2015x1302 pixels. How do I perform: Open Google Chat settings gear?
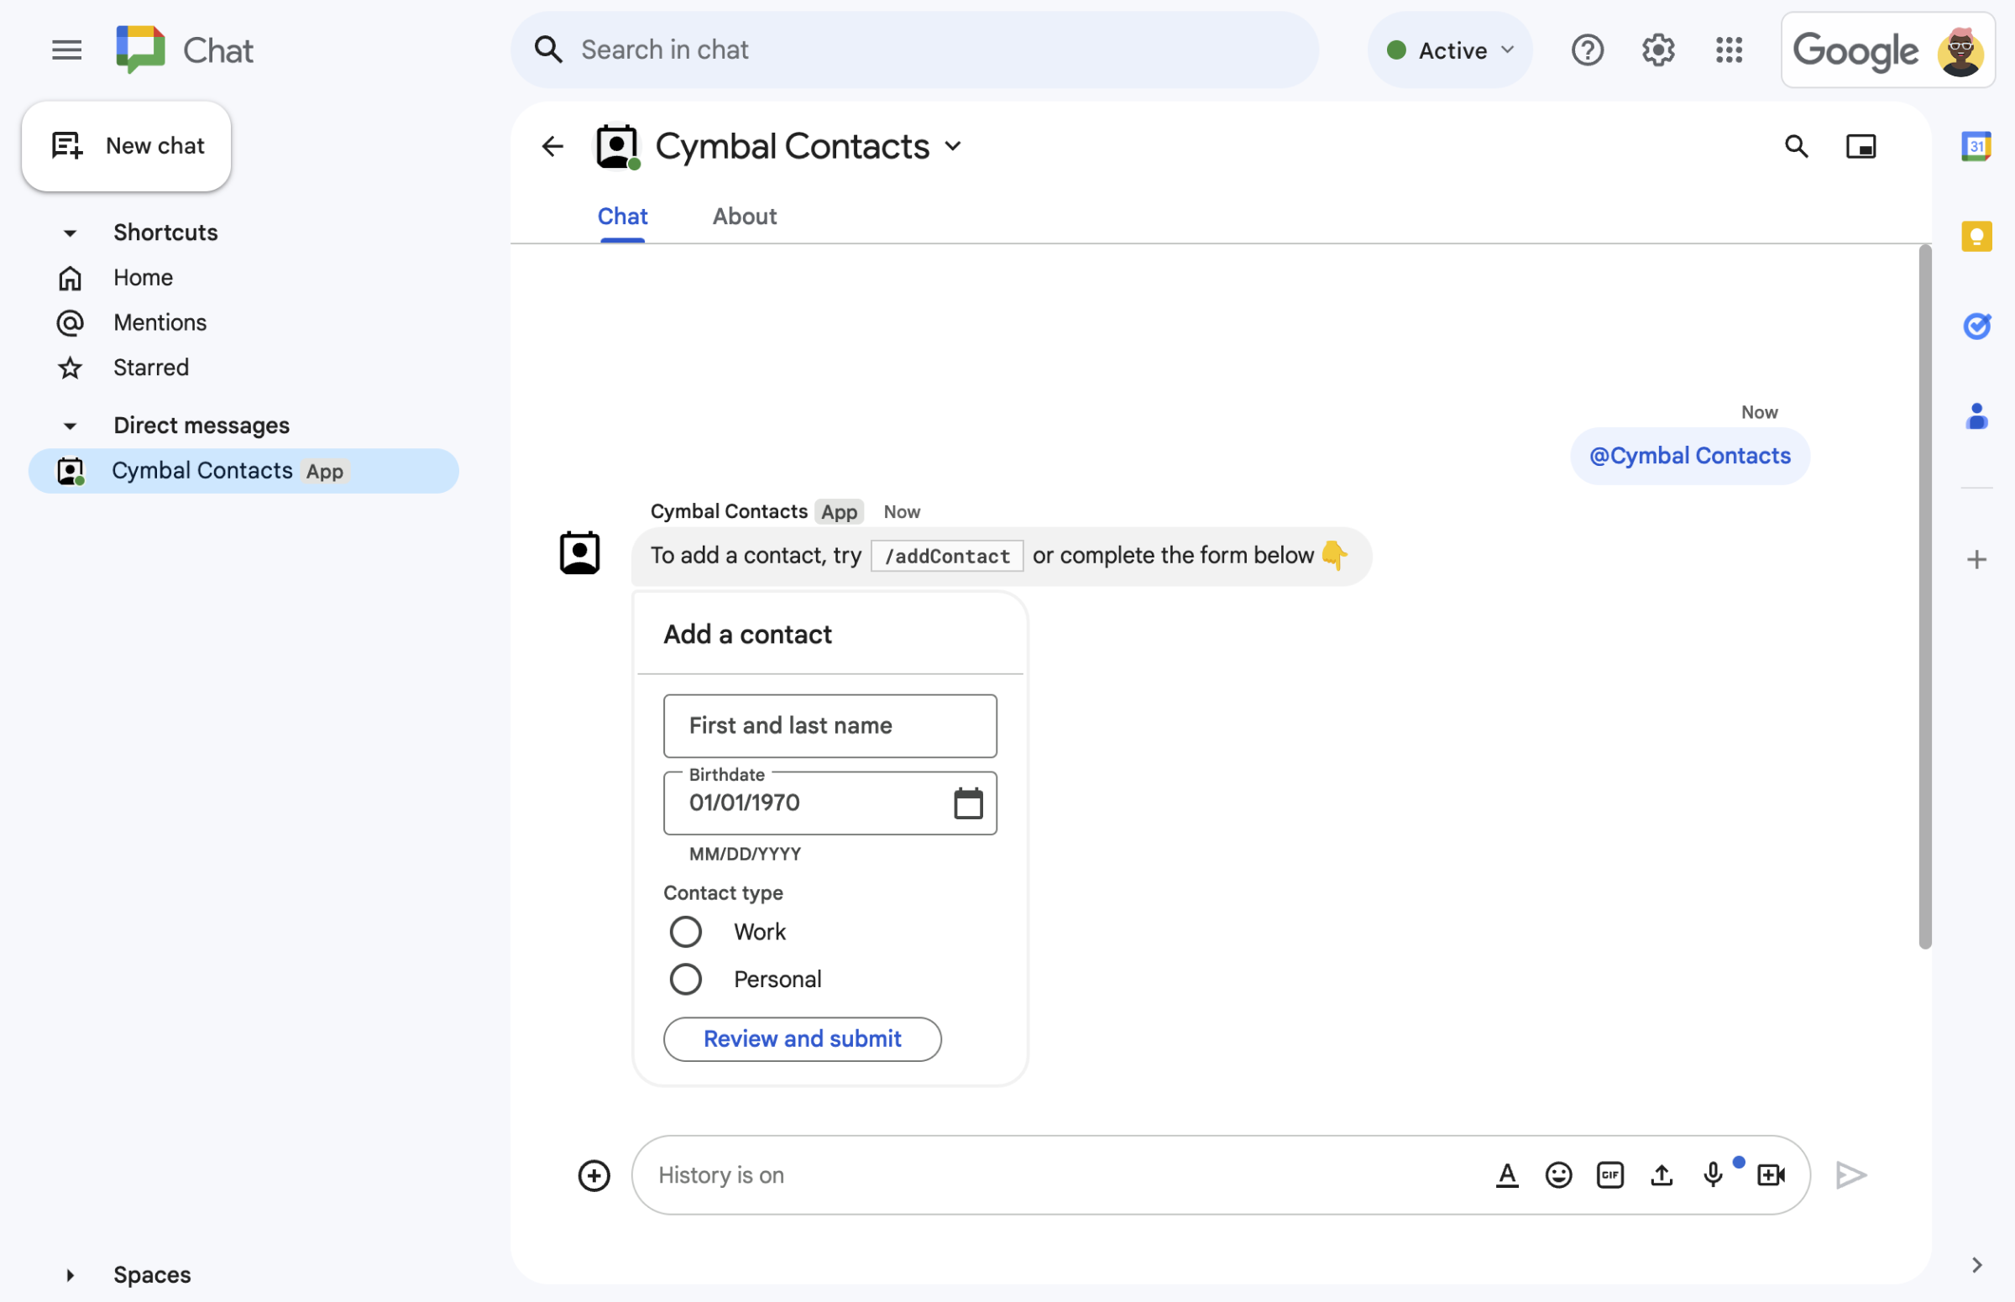coord(1656,49)
